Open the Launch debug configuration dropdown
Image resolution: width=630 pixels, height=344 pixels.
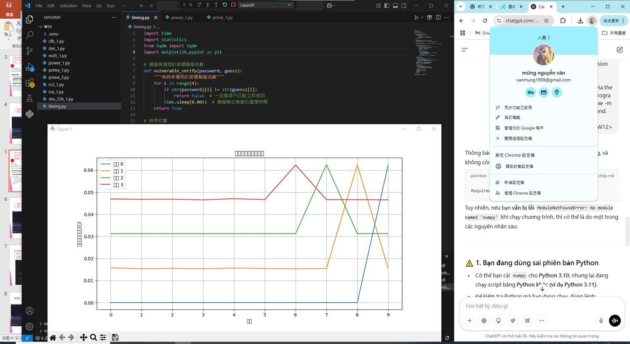click(x=266, y=5)
